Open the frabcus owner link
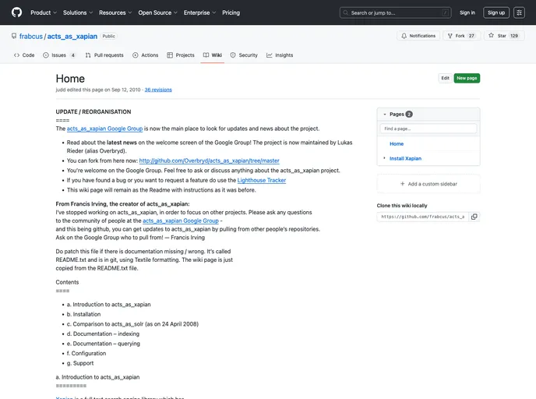Viewport: 536px width, 399px height. (30, 37)
